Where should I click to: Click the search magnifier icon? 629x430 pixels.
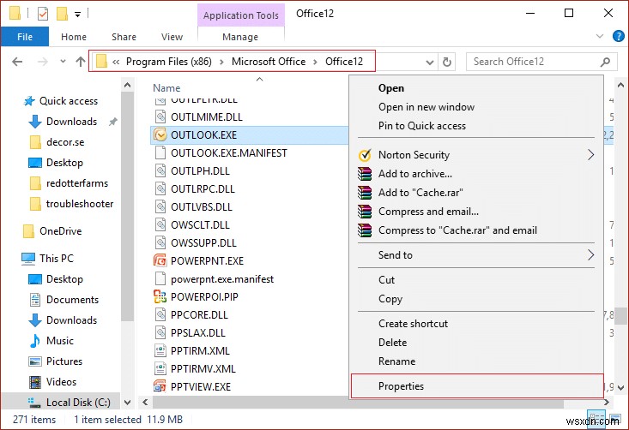605,62
